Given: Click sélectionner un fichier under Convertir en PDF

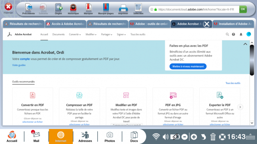Looking at the screenshot, I should [32, 122].
